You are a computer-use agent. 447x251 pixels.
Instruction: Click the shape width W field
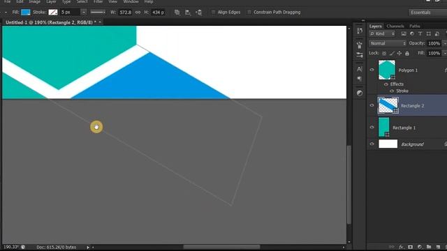pyautogui.click(x=125, y=13)
